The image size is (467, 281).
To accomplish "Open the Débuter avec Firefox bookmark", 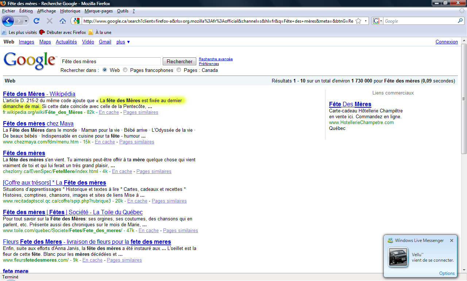I will tap(62, 32).
